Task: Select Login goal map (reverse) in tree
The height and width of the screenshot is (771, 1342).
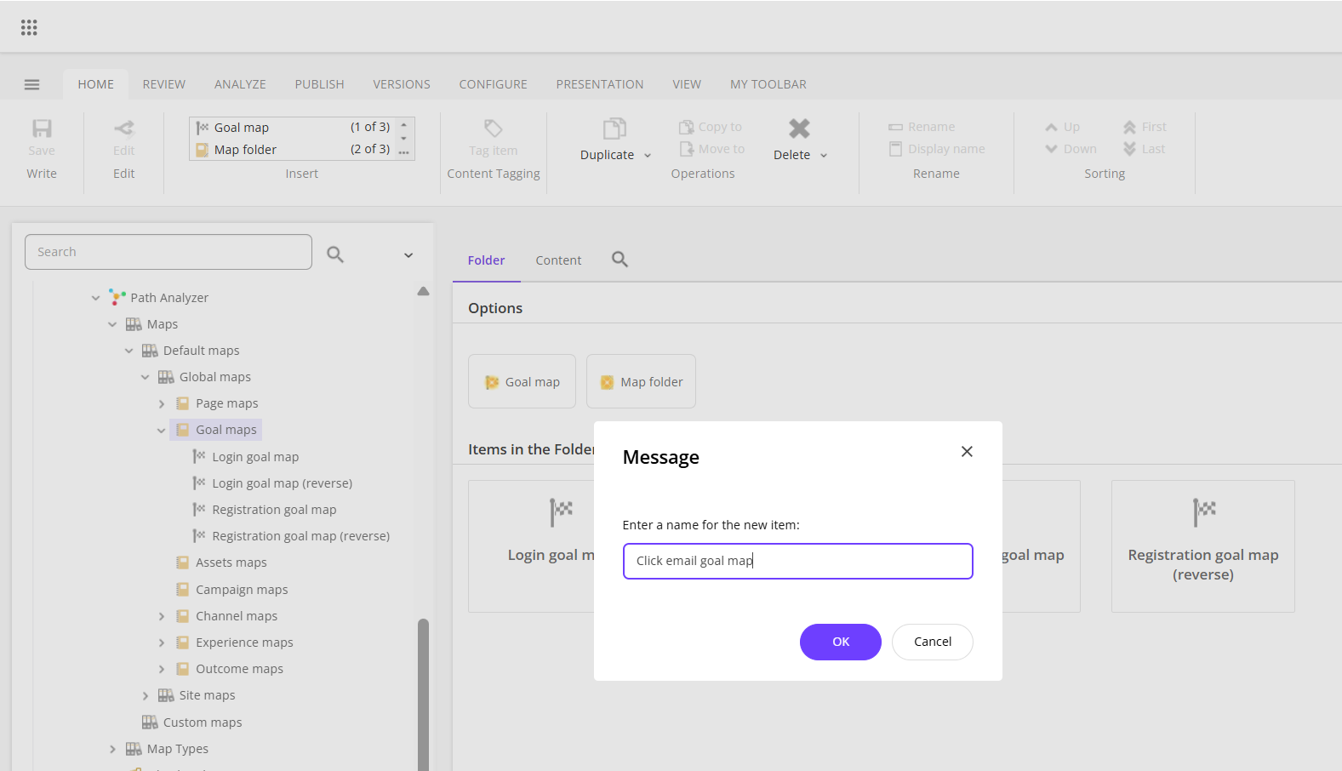Action: tap(283, 483)
